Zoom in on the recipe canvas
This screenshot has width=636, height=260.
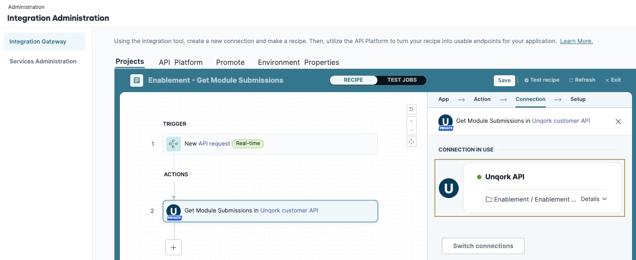[x=411, y=121]
